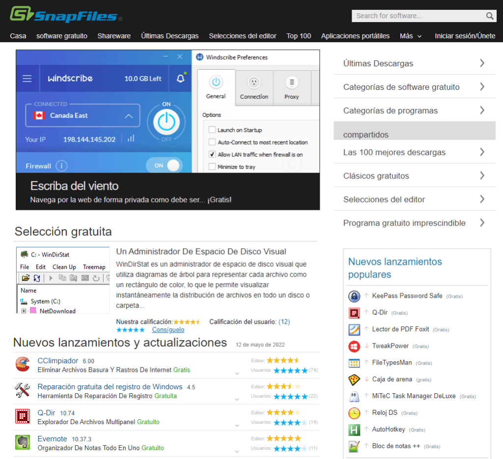Viewport: 503px width, 459px height.
Task: Click the 'Consíguelo' link for WinDirStat
Action: 168,329
